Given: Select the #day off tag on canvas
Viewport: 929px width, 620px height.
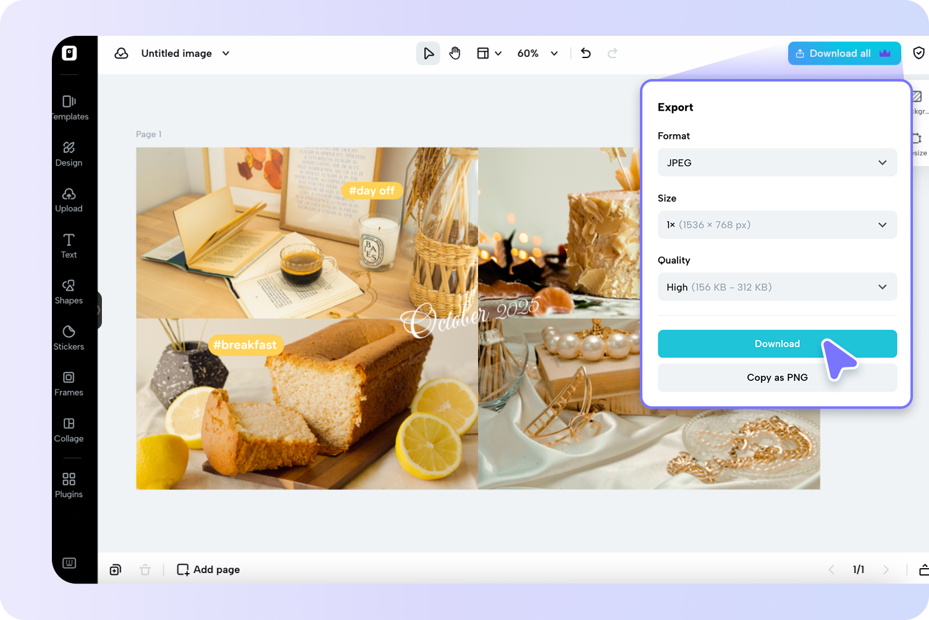Looking at the screenshot, I should click(372, 191).
